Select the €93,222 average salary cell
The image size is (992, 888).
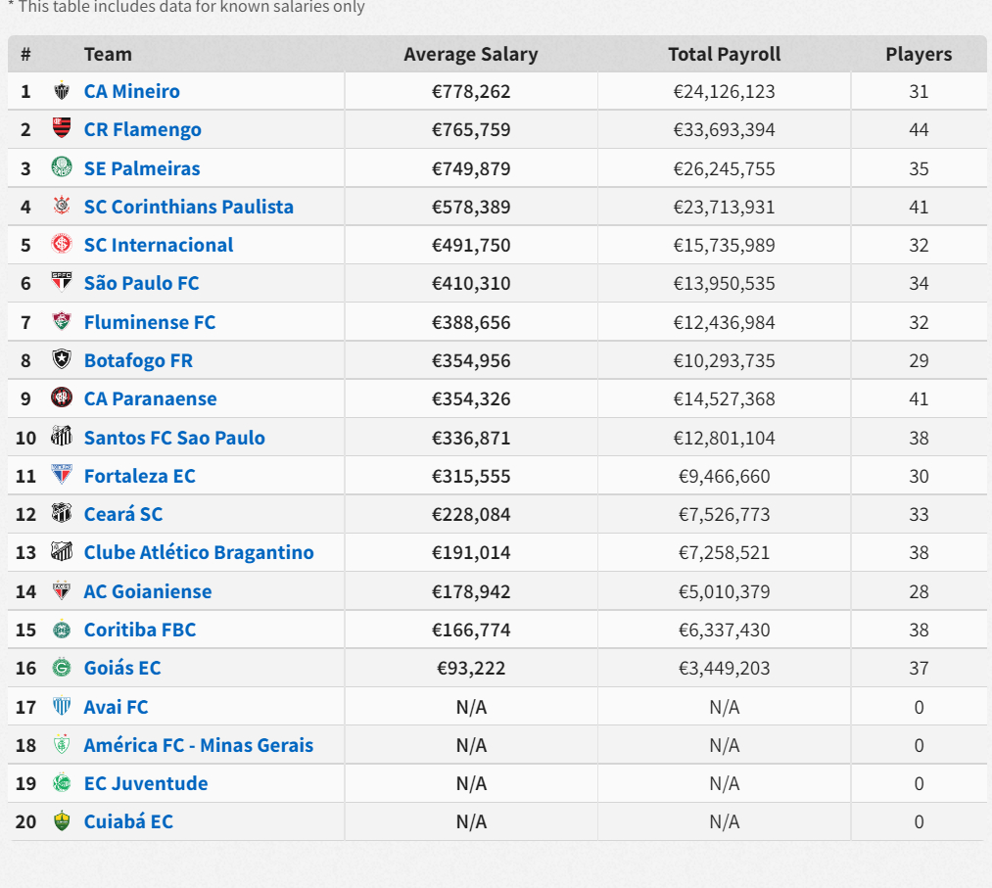pos(471,669)
